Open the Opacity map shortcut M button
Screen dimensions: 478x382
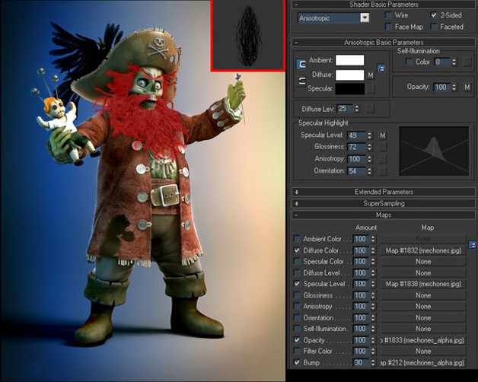pyautogui.click(x=467, y=88)
